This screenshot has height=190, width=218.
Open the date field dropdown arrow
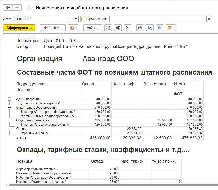pos(70,19)
